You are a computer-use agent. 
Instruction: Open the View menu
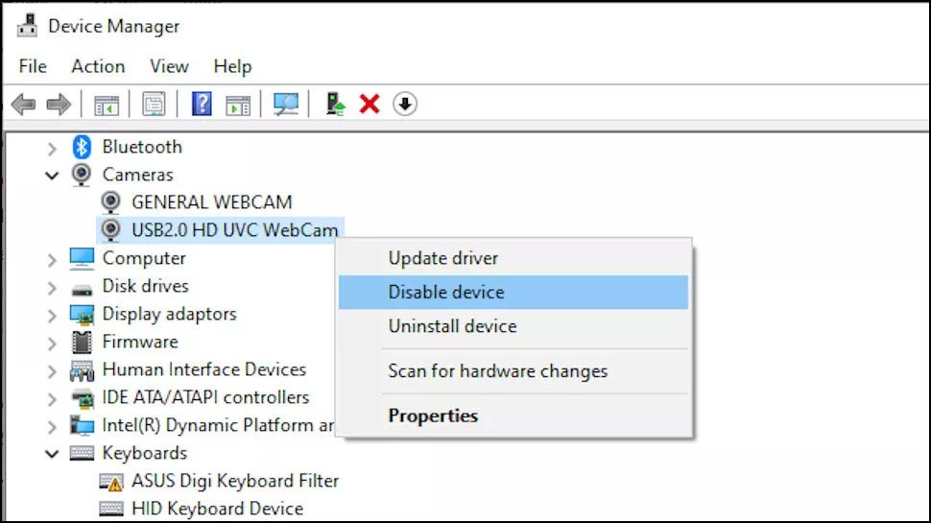[169, 66]
